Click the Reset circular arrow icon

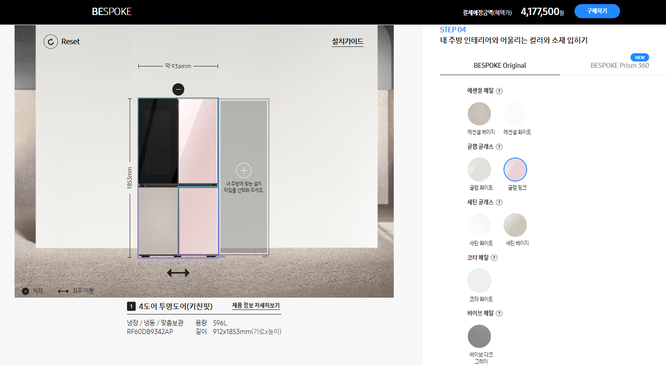tap(51, 41)
